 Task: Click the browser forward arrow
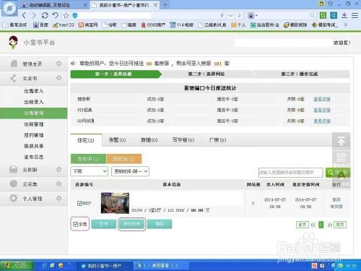34,15
